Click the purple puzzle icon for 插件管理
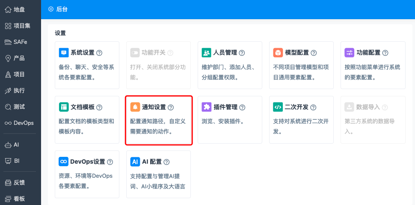 tap(207, 107)
